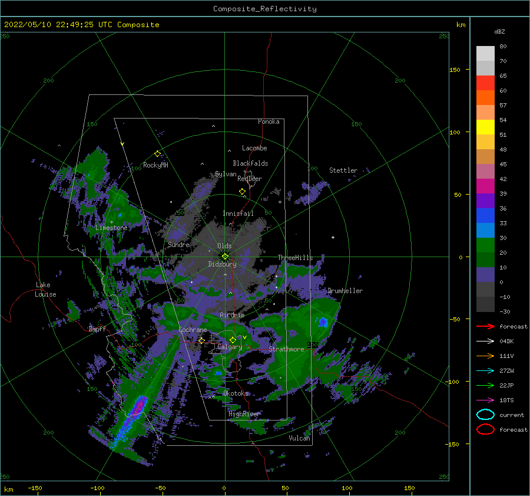Click the Vulcan label

tap(299, 438)
